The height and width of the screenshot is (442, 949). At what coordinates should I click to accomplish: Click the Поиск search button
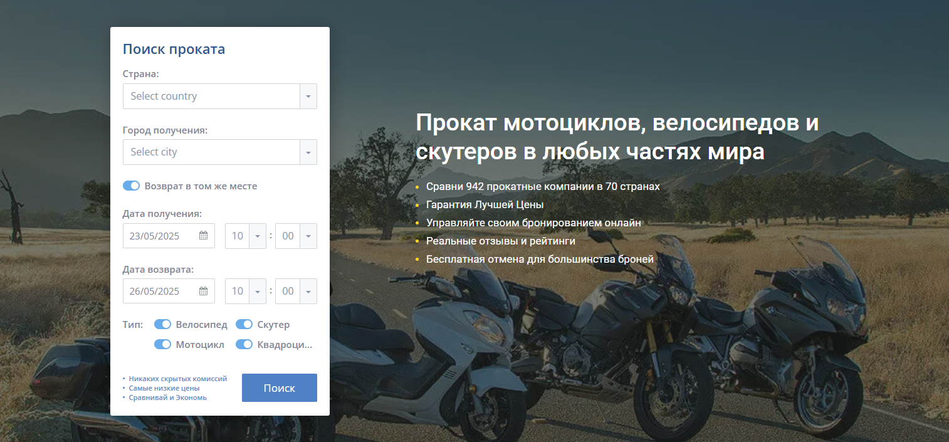point(280,388)
